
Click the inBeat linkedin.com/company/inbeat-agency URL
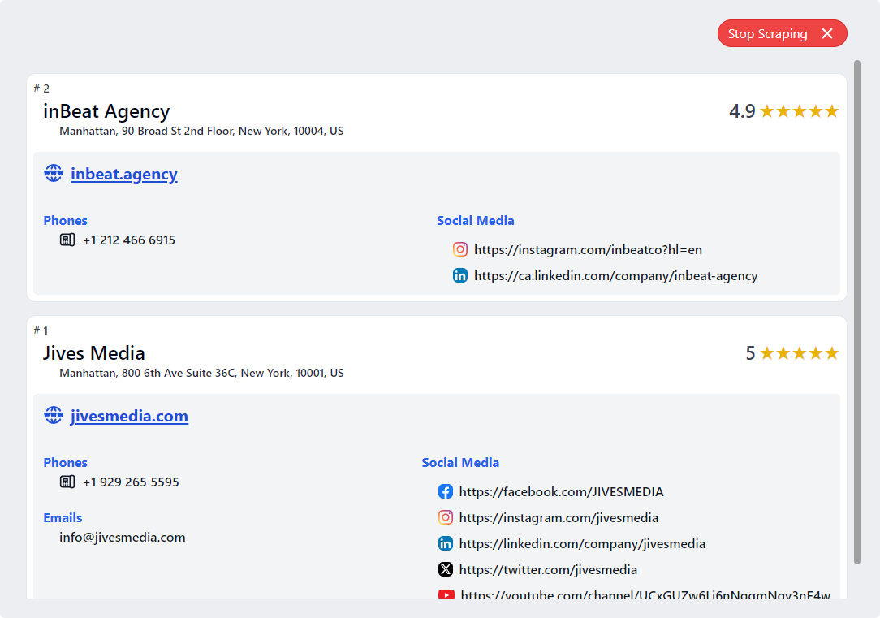tap(615, 275)
